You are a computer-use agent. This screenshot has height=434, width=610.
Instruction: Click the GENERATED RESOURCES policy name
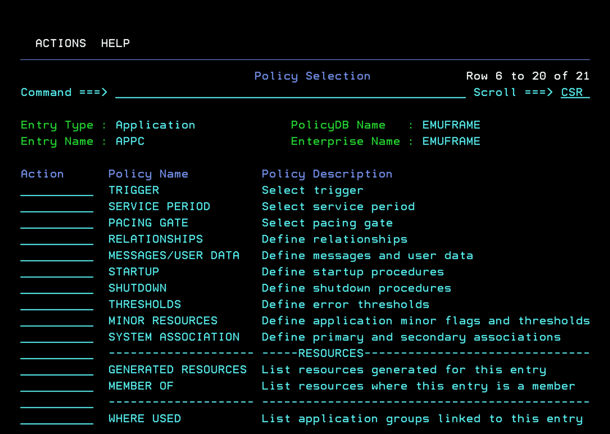pos(177,370)
